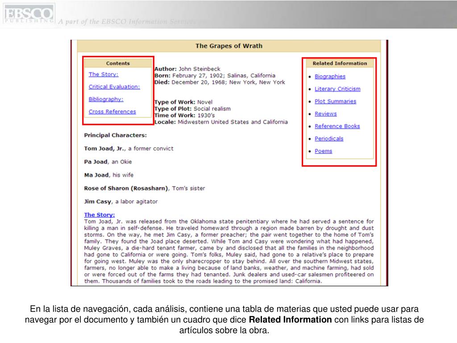The image size is (457, 343).
Task: Click The Story heading link above the summary
Action: [100, 215]
